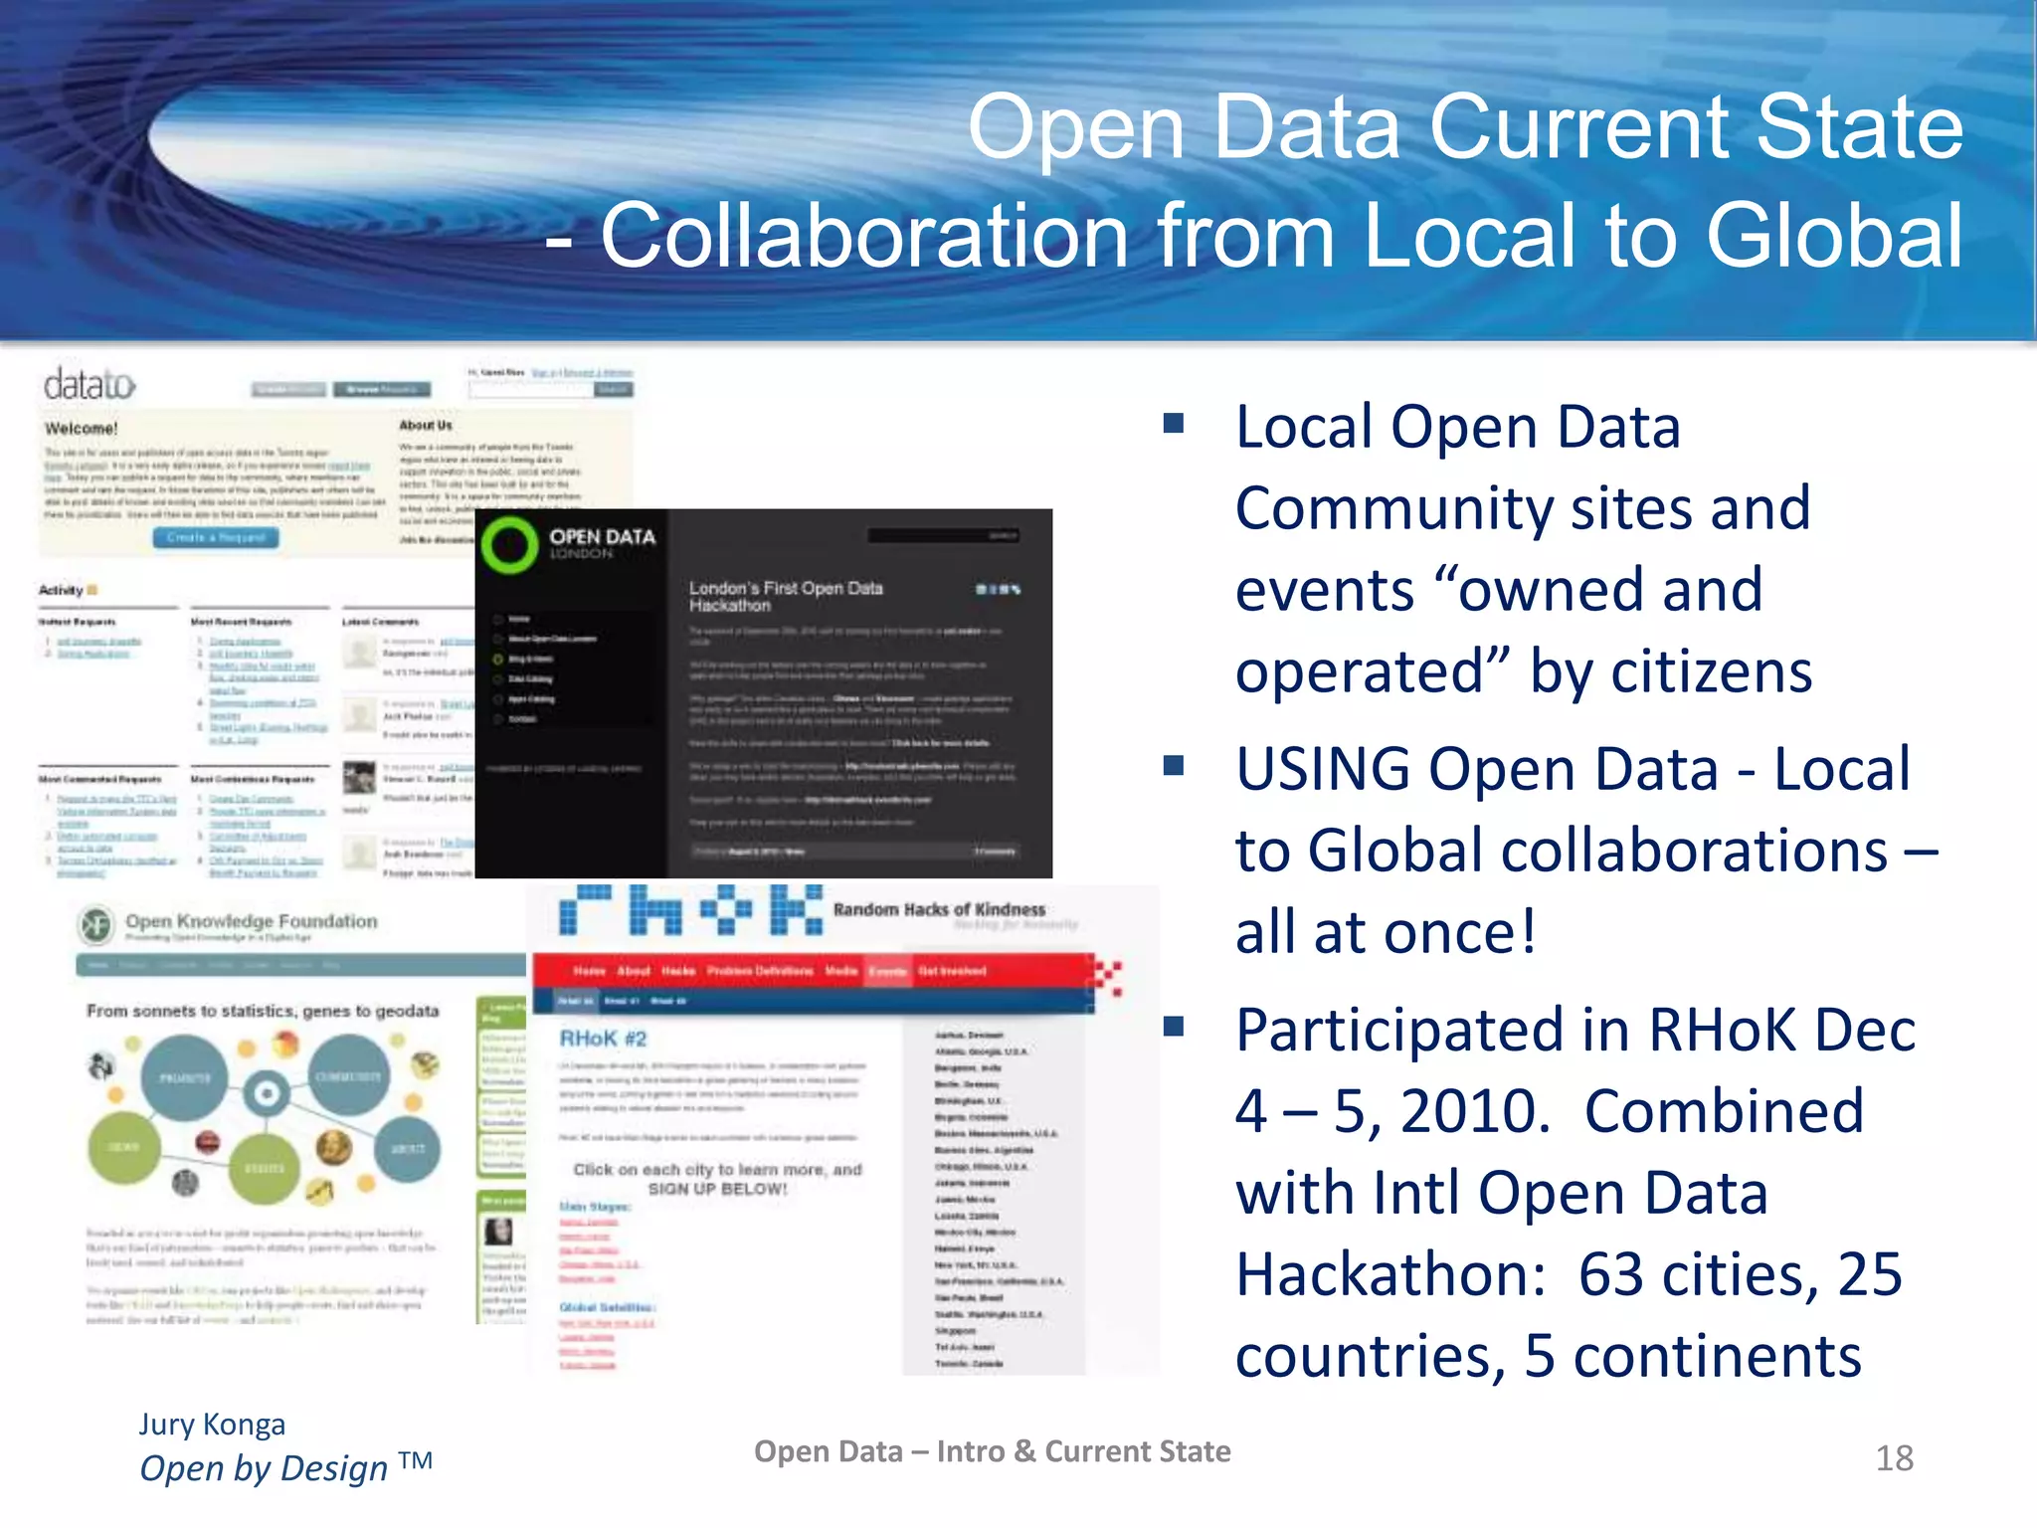Screen dimensions: 2037x1528
Task: Click the central target circle in OKF diagram
Action: coord(267,1093)
